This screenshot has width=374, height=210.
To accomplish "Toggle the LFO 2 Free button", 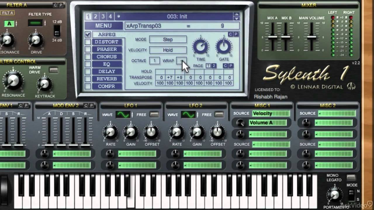I will point(219,115).
